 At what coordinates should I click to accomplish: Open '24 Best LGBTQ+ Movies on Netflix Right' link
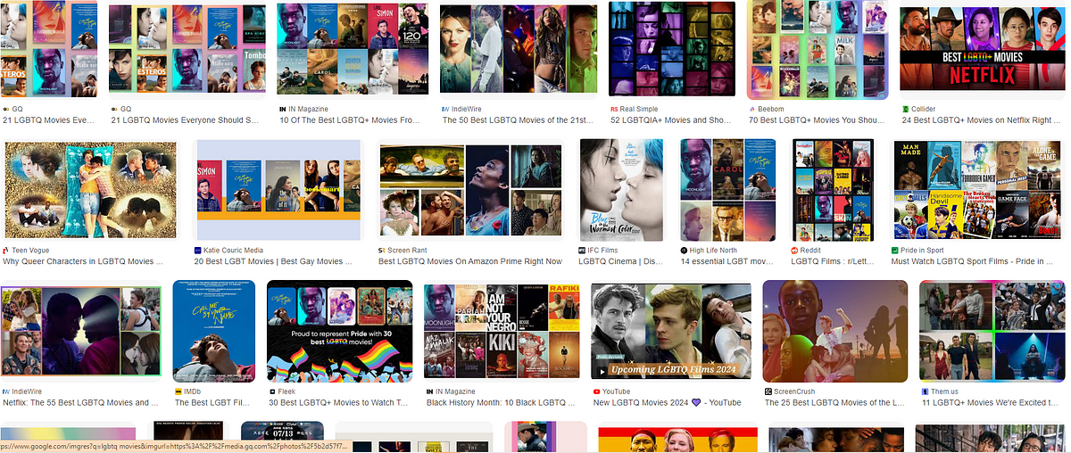click(982, 119)
